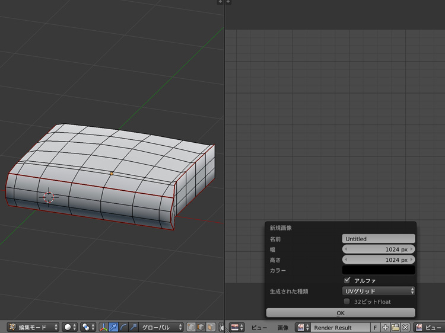The width and height of the screenshot is (445, 333).
Task: Open the 編集モード mode dropdown
Action: [x=34, y=327]
